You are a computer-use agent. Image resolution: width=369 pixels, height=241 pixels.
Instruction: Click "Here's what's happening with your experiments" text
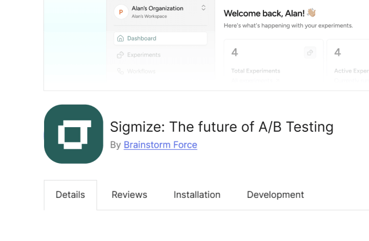tap(288, 26)
